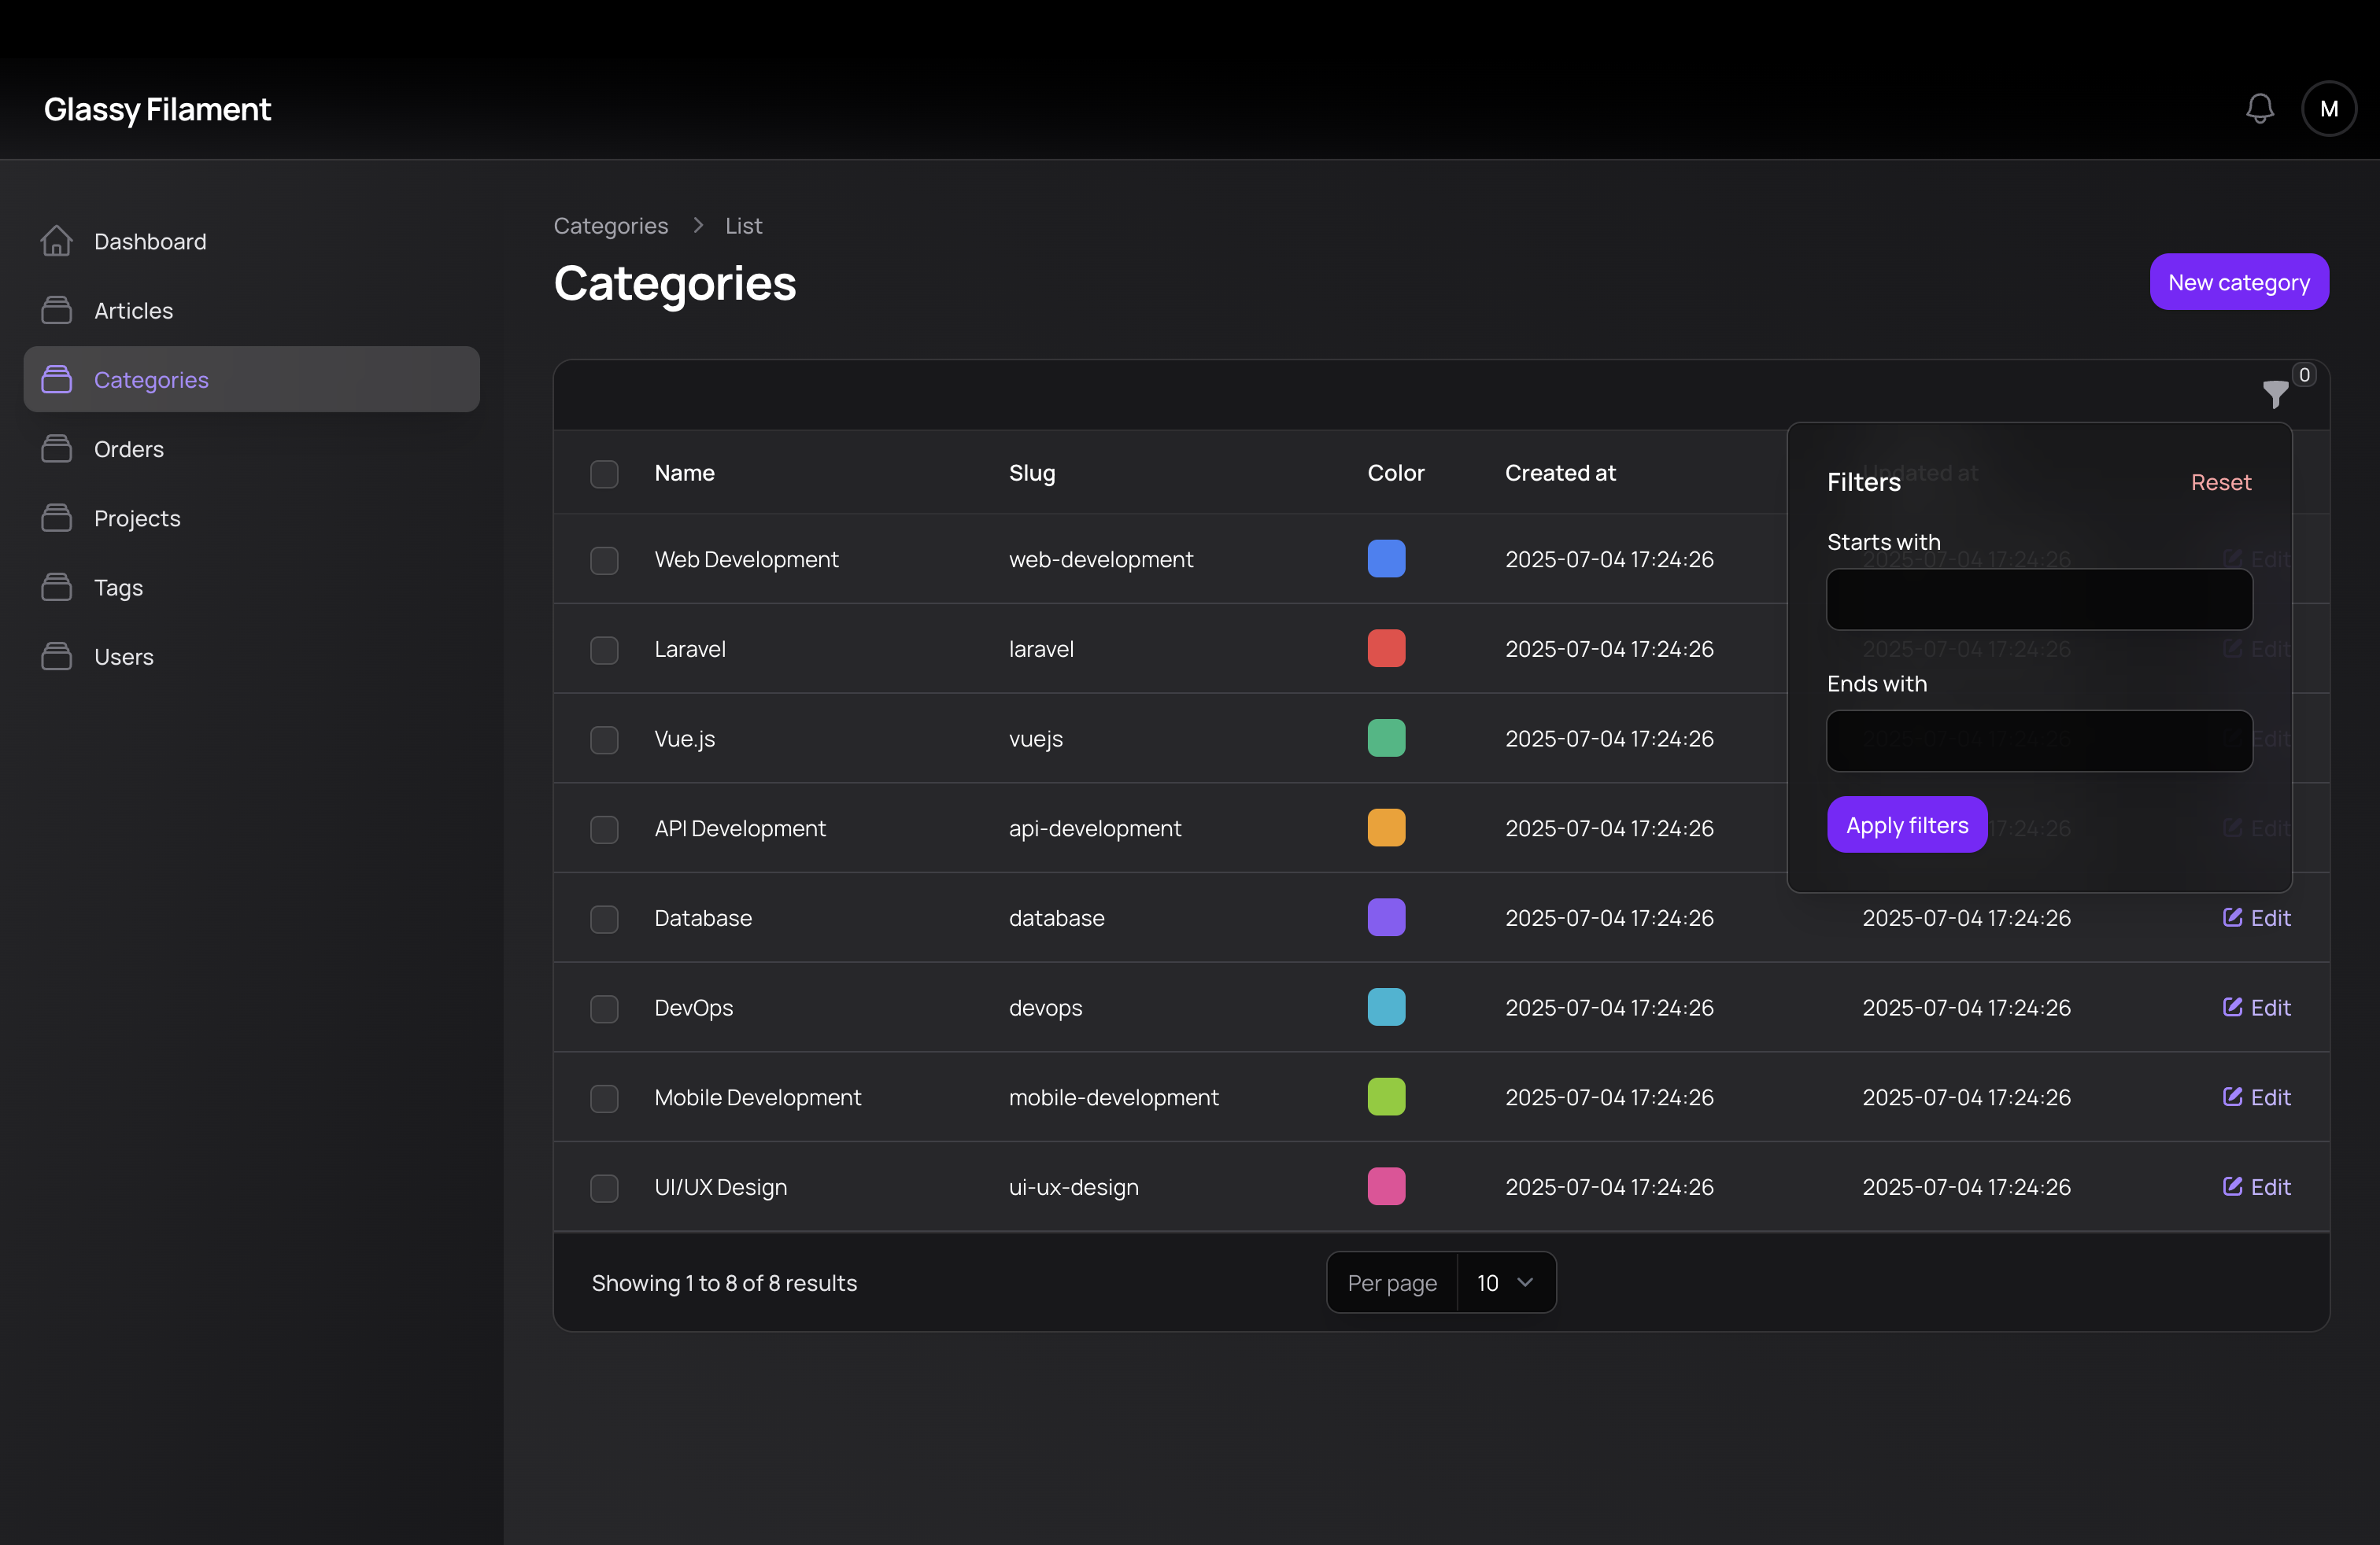This screenshot has width=2380, height=1545.
Task: Open the Per page dropdown
Action: [x=1506, y=1282]
